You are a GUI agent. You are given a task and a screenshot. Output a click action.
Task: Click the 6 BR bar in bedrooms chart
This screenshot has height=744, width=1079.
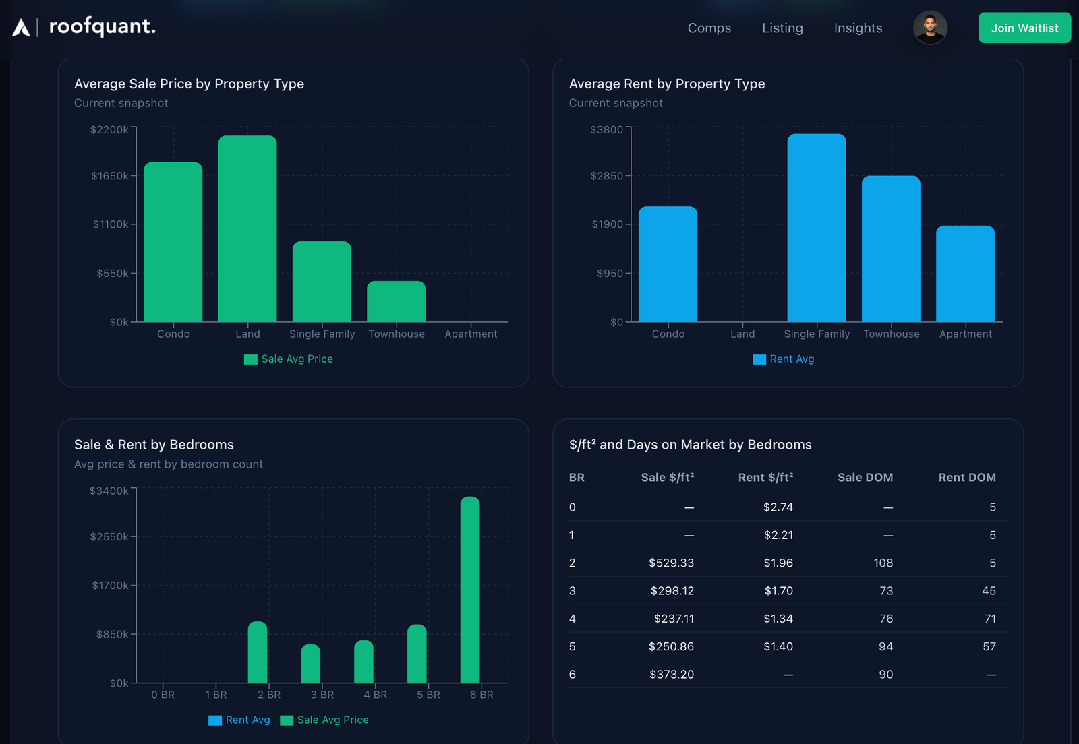470,590
